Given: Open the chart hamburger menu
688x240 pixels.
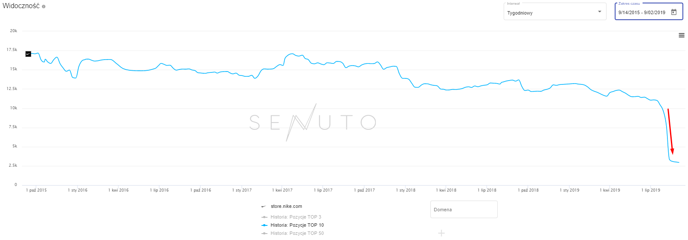Looking at the screenshot, I should [x=682, y=35].
